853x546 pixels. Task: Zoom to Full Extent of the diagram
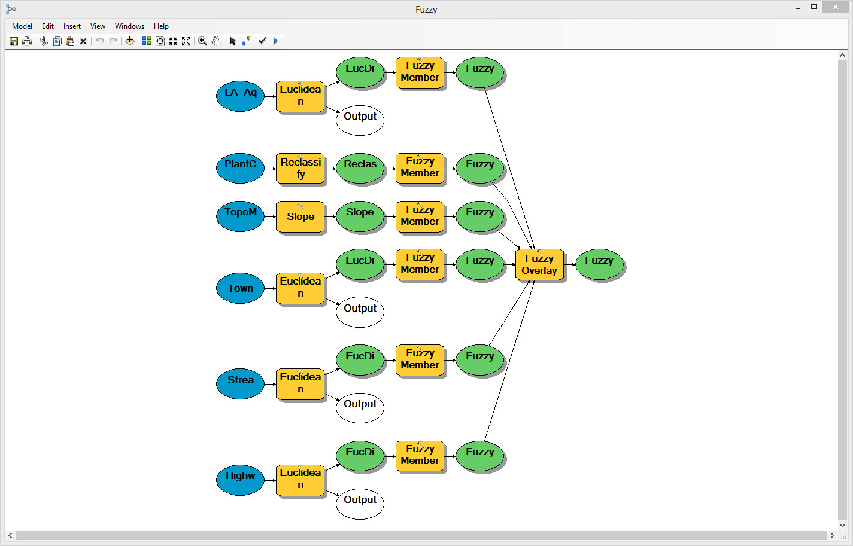(160, 41)
